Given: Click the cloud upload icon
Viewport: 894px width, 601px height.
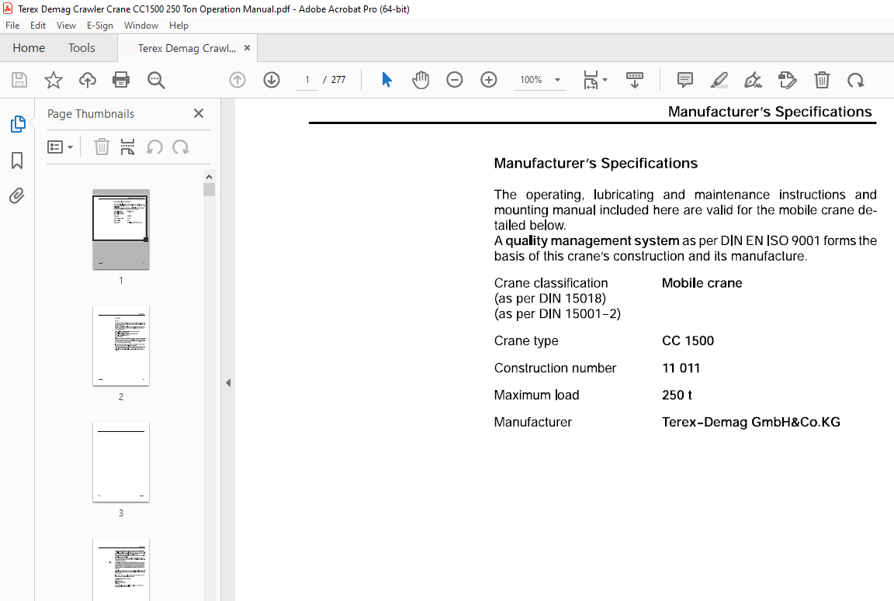Looking at the screenshot, I should (87, 80).
